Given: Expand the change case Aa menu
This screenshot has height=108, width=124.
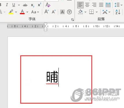Looking at the screenshot, I should (35, 12).
